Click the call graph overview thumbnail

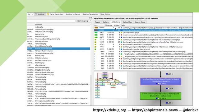point(111,85)
